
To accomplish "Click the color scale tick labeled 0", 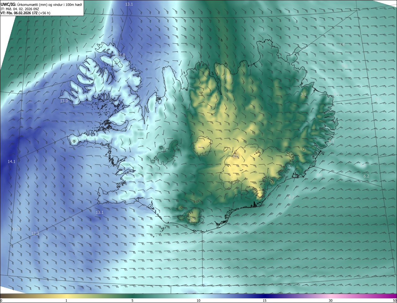I will 1,301.
